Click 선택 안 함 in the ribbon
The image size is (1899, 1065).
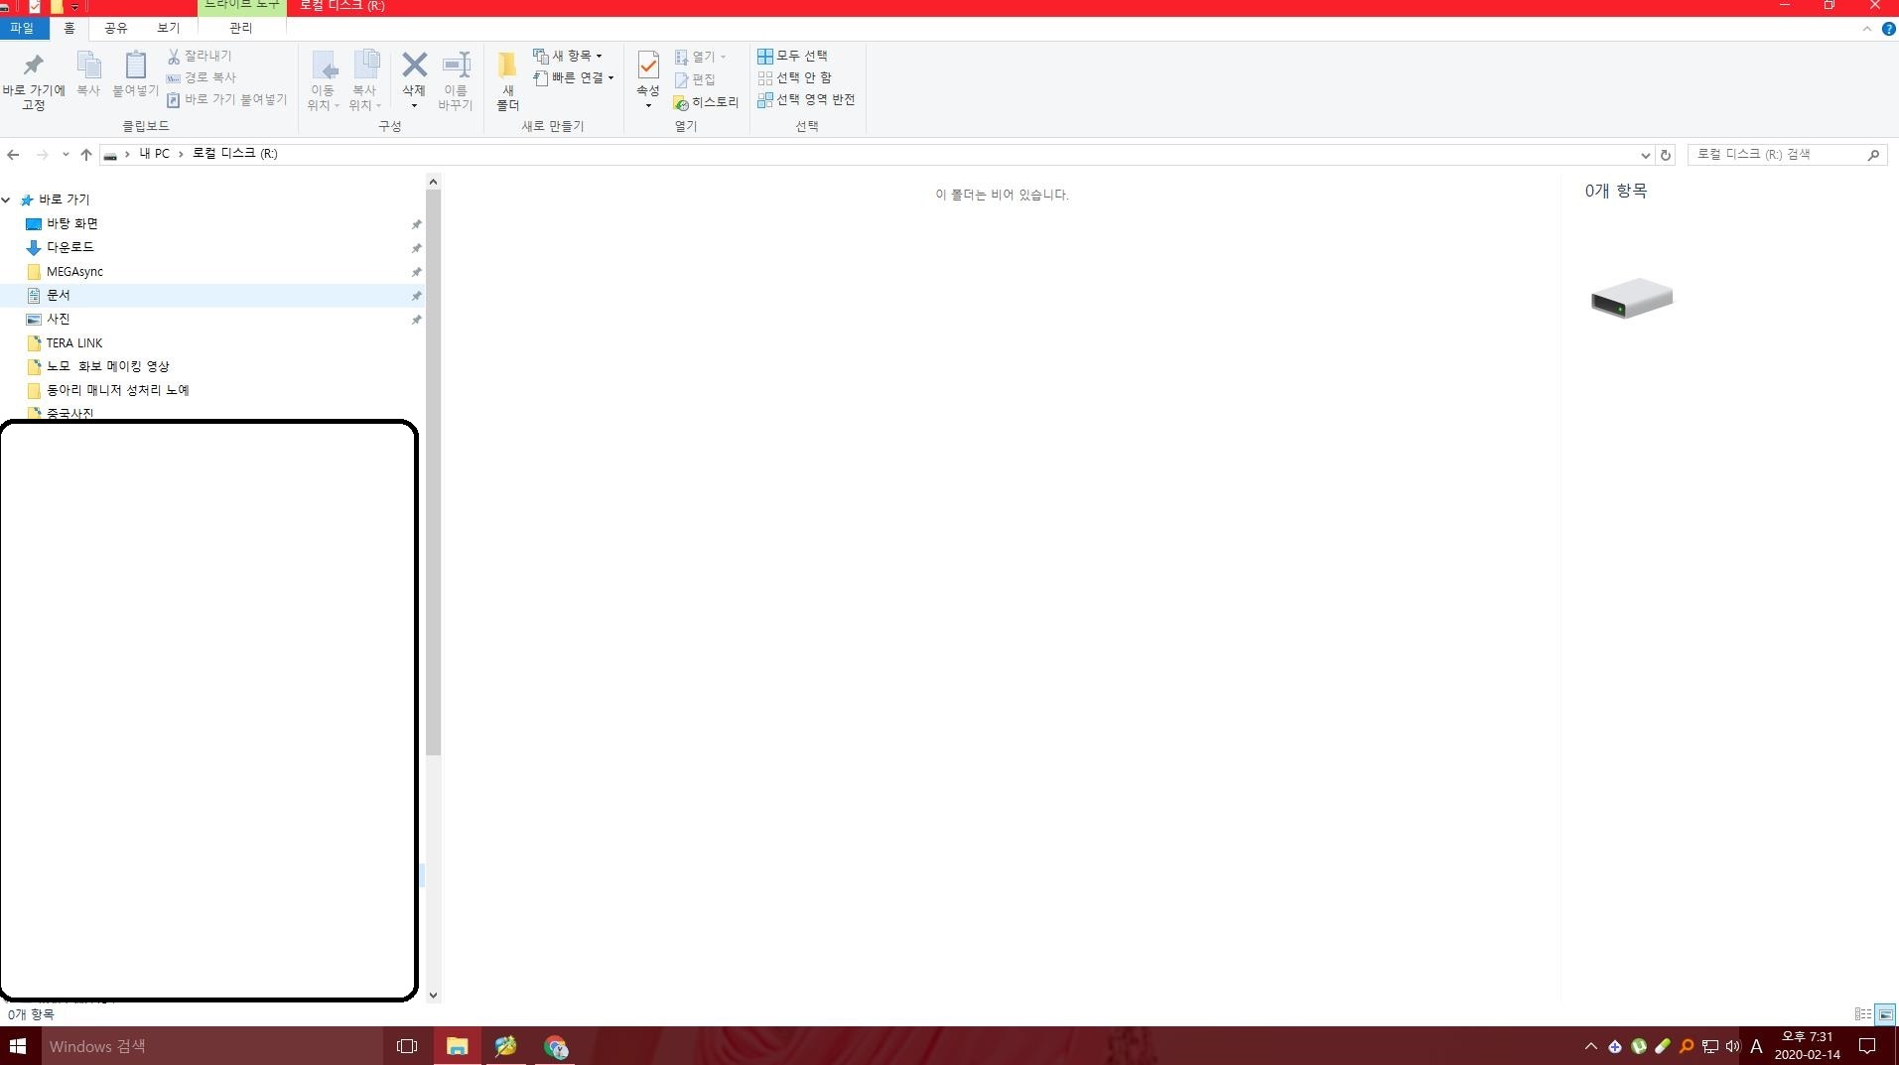click(795, 77)
